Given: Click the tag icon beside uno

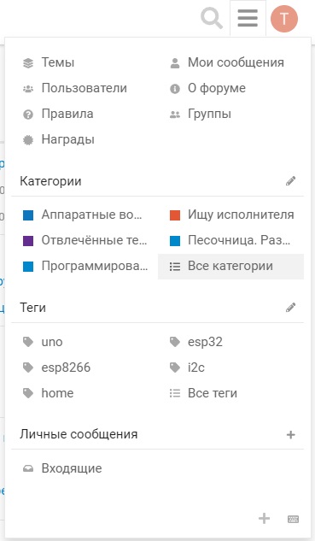Looking at the screenshot, I should pos(28,342).
